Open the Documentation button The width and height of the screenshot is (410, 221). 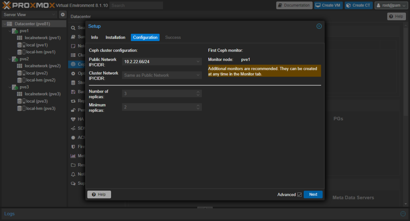click(x=294, y=5)
